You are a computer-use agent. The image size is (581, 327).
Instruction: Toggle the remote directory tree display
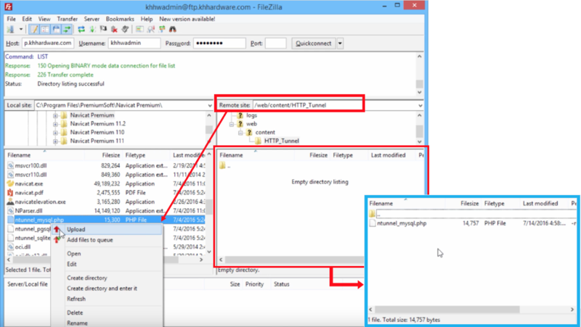[x=56, y=29]
